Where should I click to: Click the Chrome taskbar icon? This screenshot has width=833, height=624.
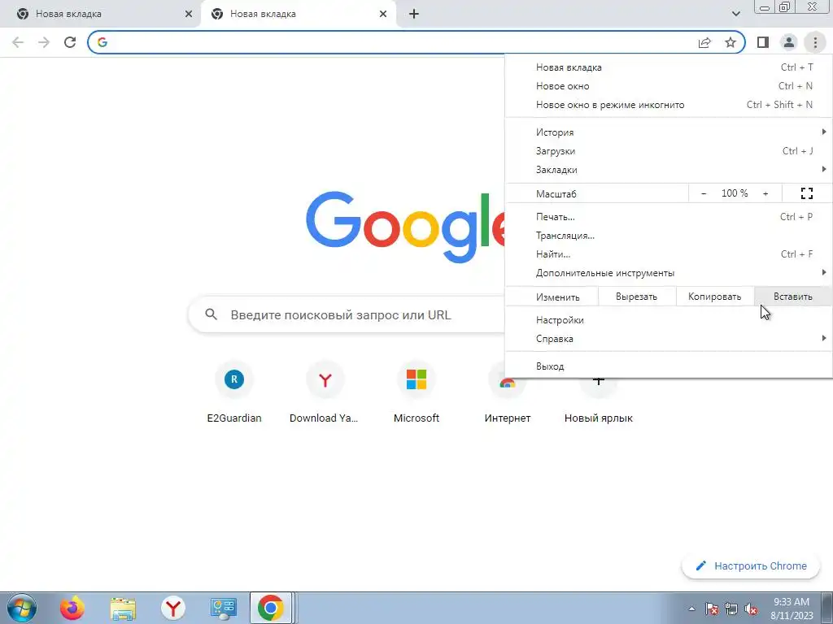271,608
